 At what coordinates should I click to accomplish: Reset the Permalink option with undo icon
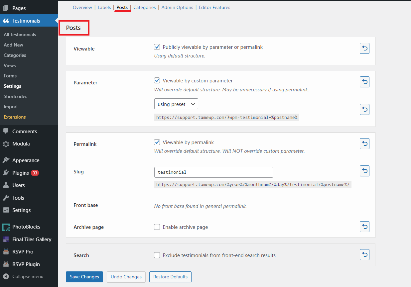click(365, 143)
